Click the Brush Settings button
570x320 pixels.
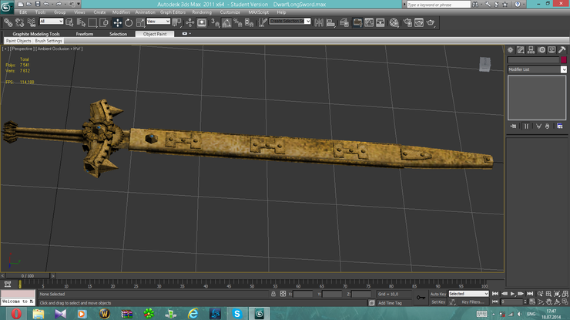[x=49, y=41]
